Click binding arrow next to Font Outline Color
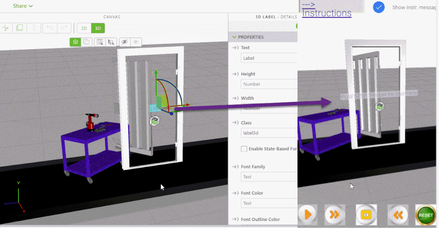This screenshot has width=439, height=228. [x=235, y=219]
